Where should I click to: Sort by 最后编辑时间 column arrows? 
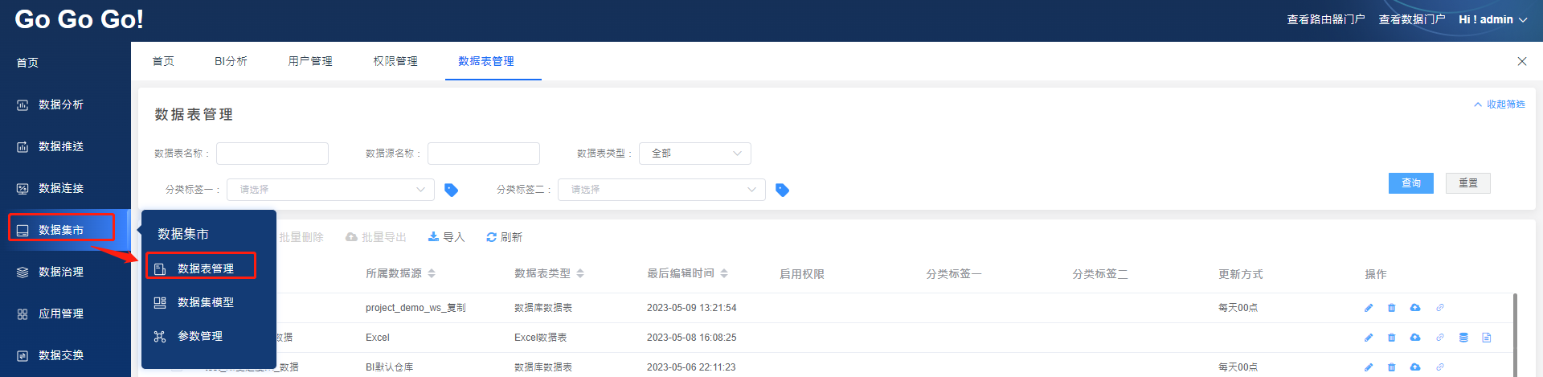[x=724, y=274]
